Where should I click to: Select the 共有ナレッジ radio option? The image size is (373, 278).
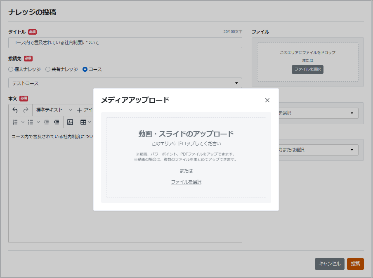coord(48,69)
